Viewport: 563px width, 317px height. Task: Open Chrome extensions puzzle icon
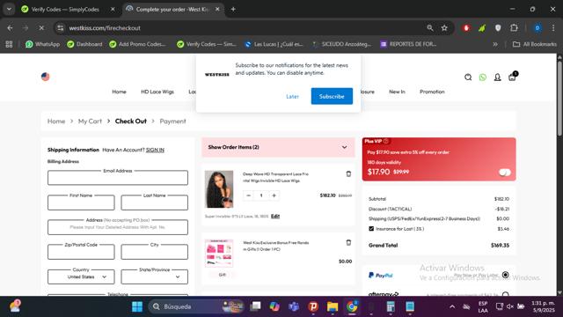coord(514,28)
